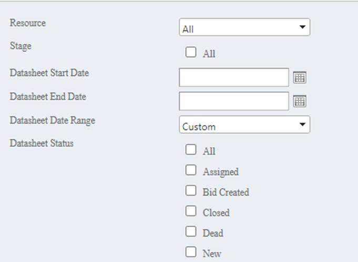Click the Datasheet Start Date label text
This screenshot has width=358, height=262.
(x=49, y=73)
